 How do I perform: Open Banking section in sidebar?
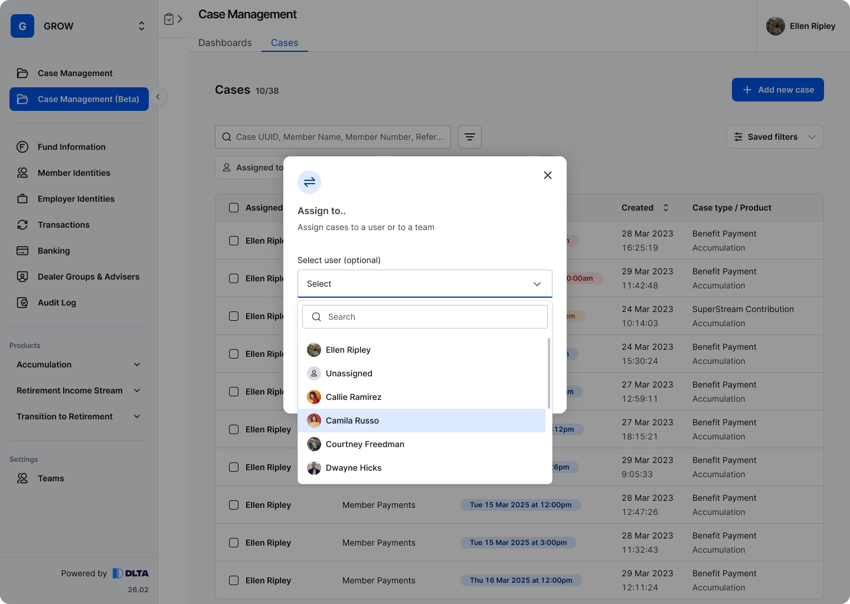[x=54, y=251]
